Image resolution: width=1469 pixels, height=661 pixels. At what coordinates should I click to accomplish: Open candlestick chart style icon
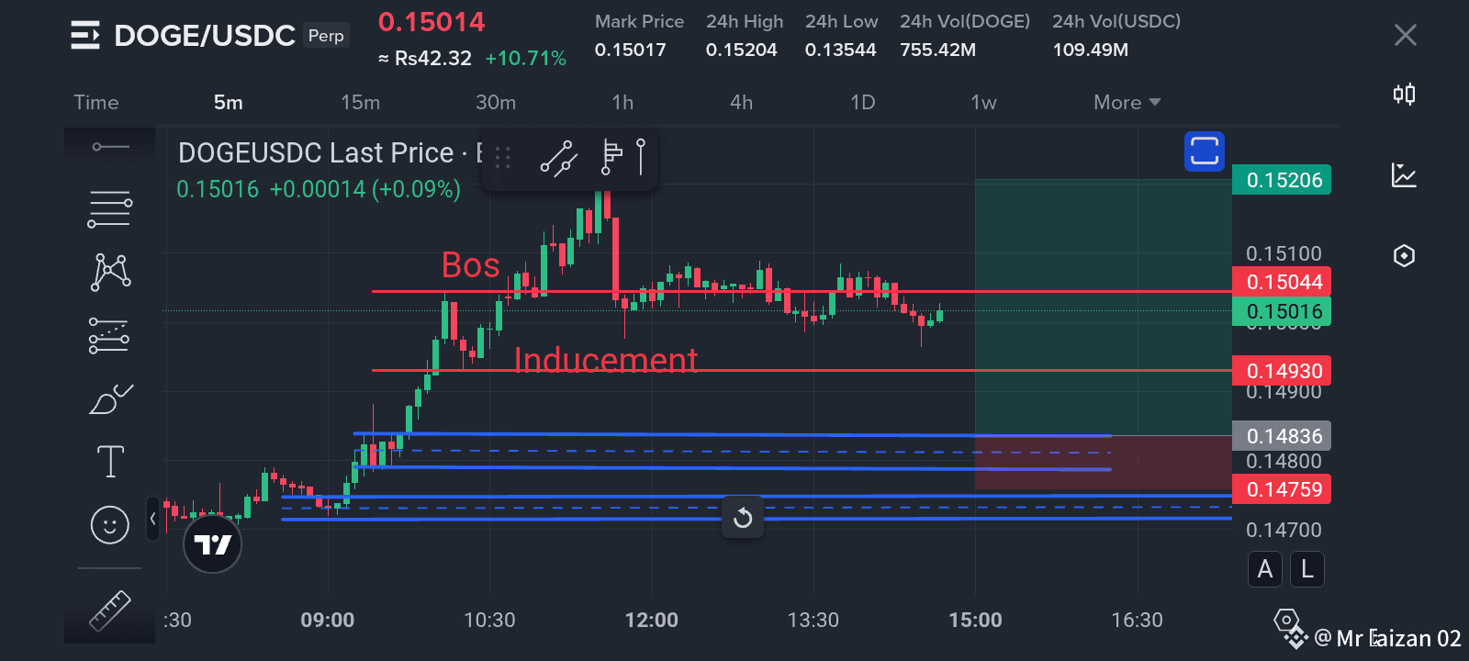point(1404,94)
